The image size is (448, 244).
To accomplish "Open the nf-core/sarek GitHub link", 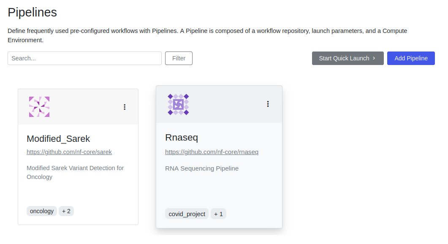I will tap(69, 152).
